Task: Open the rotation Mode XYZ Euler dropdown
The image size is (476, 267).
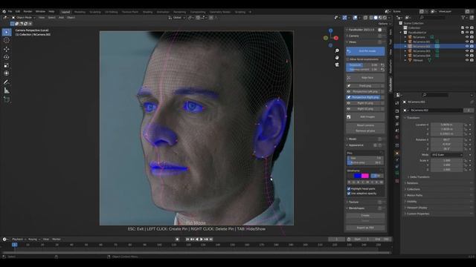Action: 447,155
